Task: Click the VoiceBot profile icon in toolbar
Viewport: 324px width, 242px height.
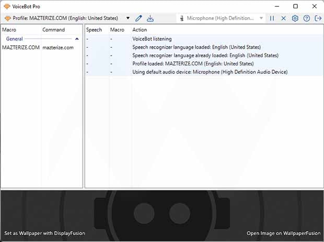Action: 8,18
